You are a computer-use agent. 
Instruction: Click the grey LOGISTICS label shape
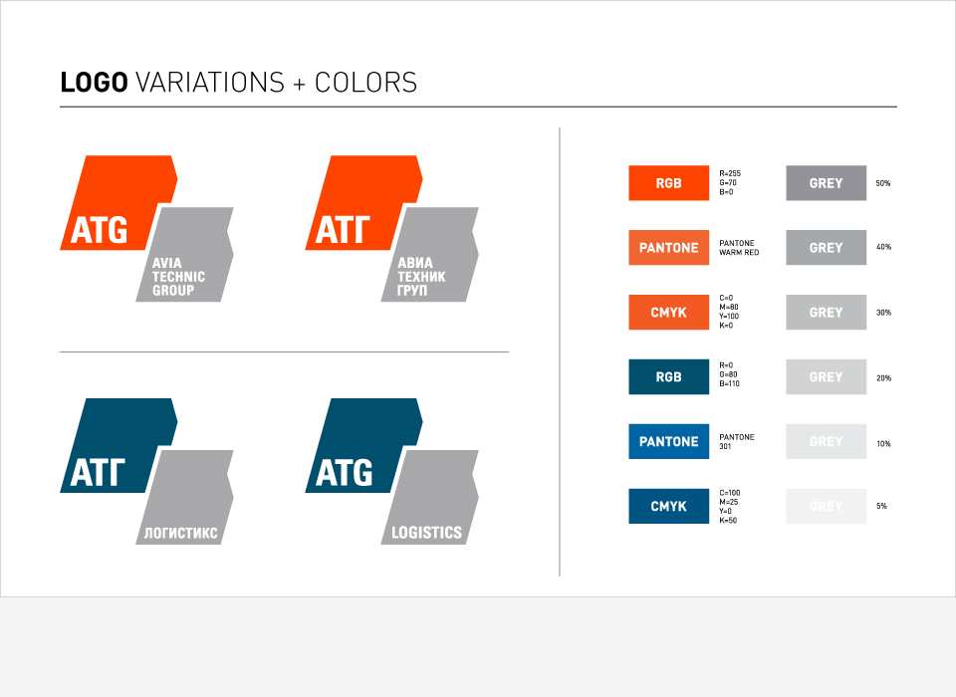[x=430, y=497]
